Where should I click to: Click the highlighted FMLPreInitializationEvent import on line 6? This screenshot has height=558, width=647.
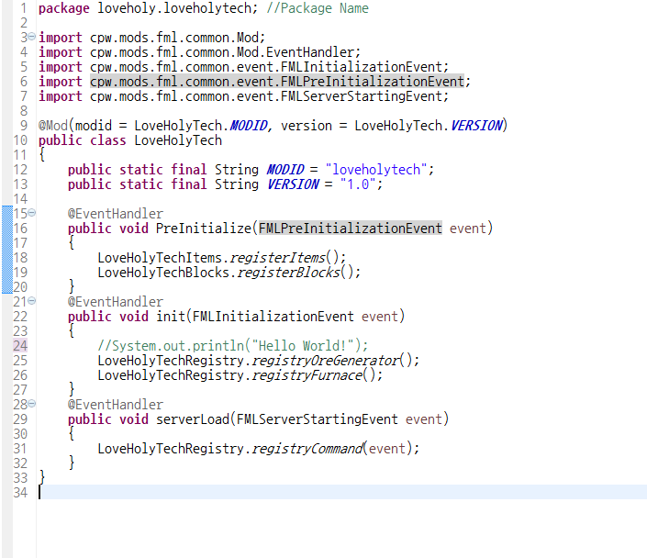277,82
